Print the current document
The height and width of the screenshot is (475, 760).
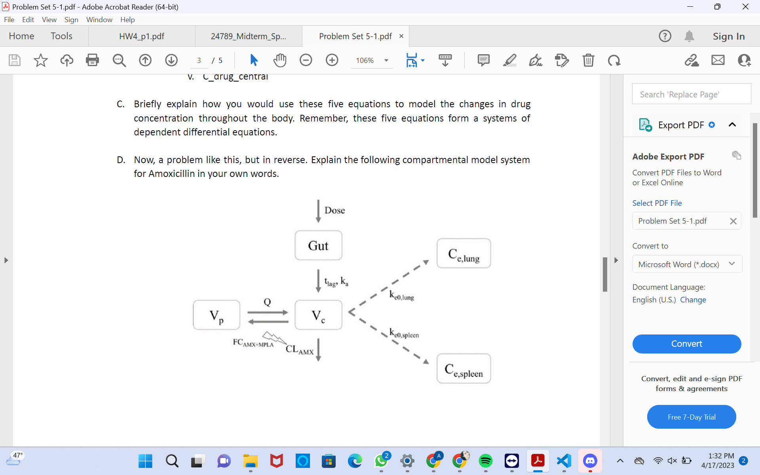coord(92,60)
